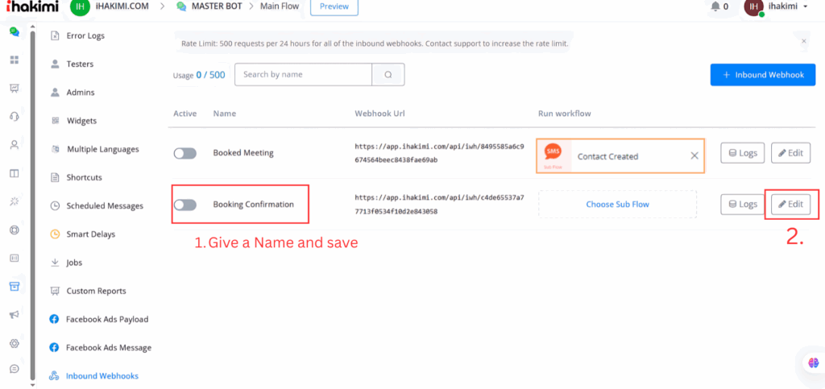Click the Inbound Webhook button
This screenshot has width=825, height=389.
[x=762, y=75]
